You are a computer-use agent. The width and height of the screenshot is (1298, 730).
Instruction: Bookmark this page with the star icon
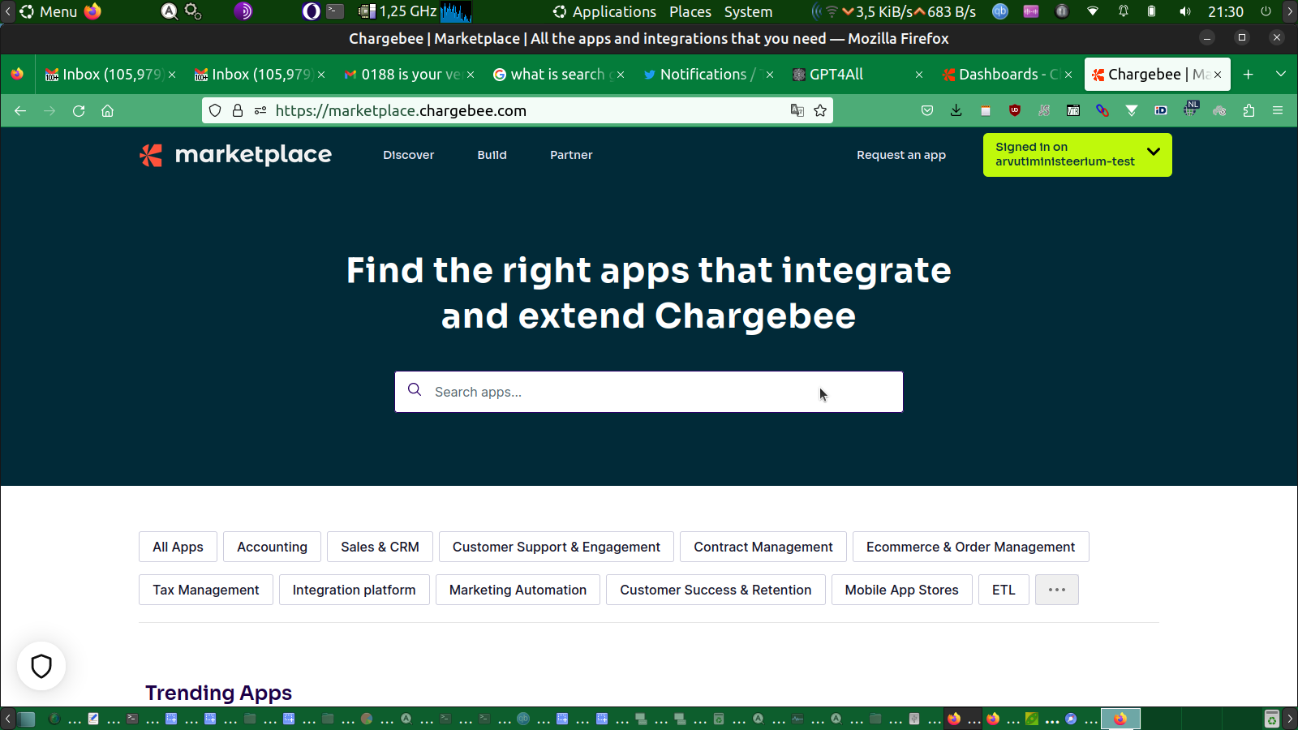click(x=820, y=111)
